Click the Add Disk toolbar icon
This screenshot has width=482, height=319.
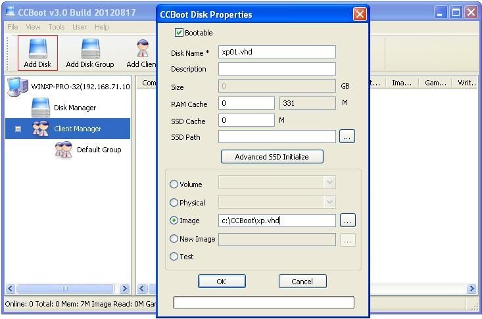37,53
